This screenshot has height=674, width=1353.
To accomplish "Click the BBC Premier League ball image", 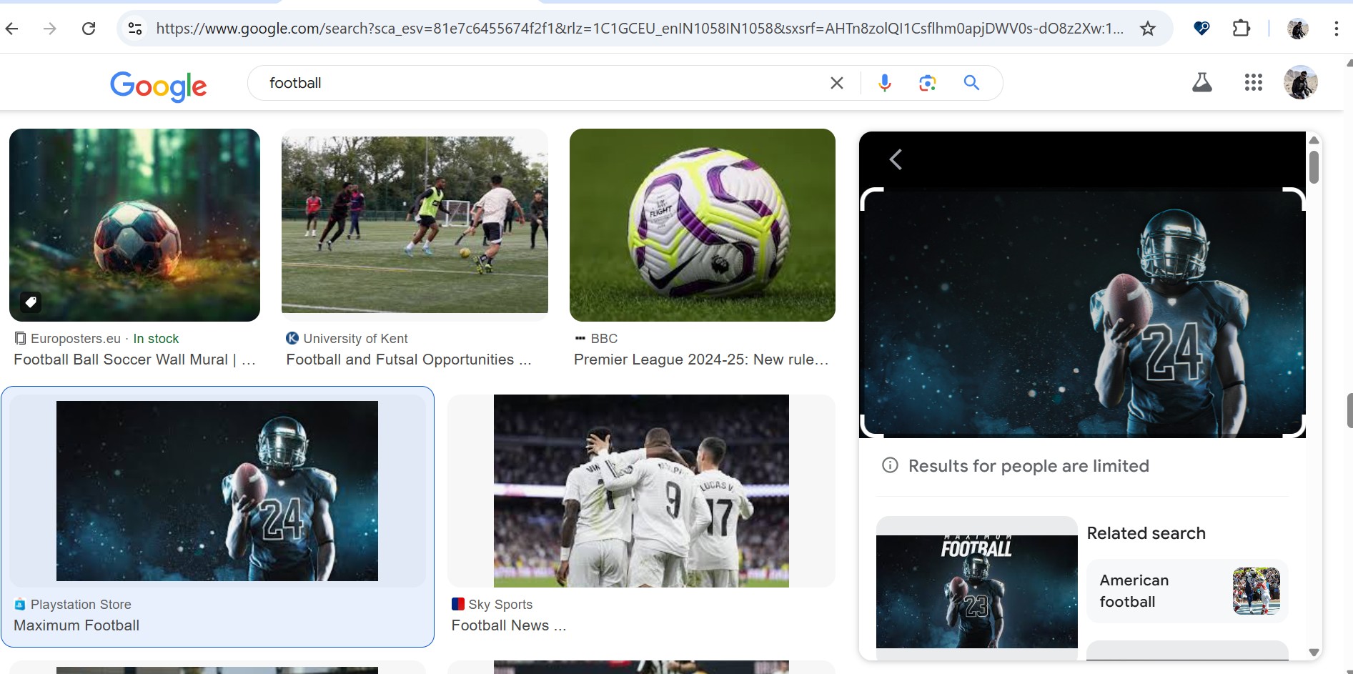I will click(702, 225).
